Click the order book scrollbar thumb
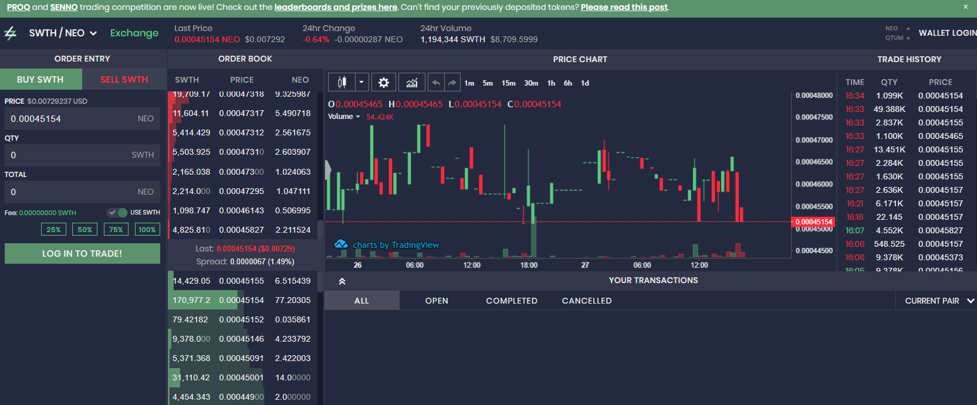This screenshot has width=977, height=405. 320,229
